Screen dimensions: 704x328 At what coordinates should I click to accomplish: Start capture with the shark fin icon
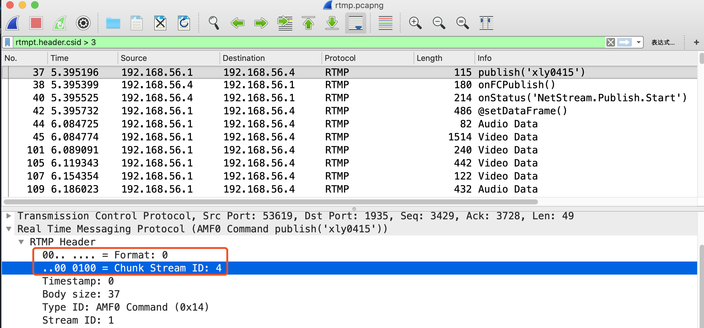[x=13, y=23]
